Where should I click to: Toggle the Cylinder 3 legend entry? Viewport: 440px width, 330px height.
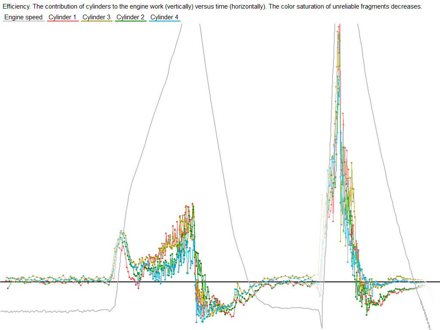tap(96, 17)
